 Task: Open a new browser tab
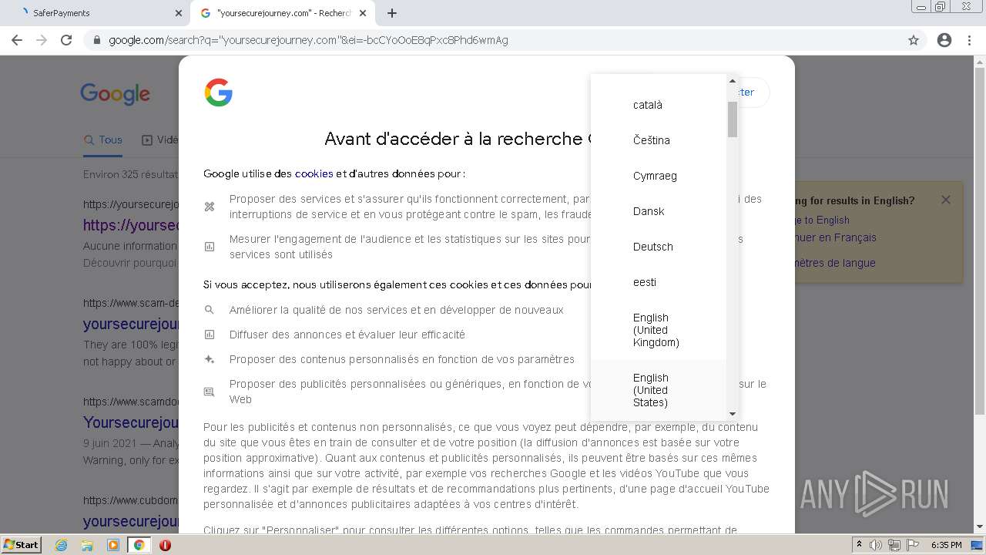392,13
